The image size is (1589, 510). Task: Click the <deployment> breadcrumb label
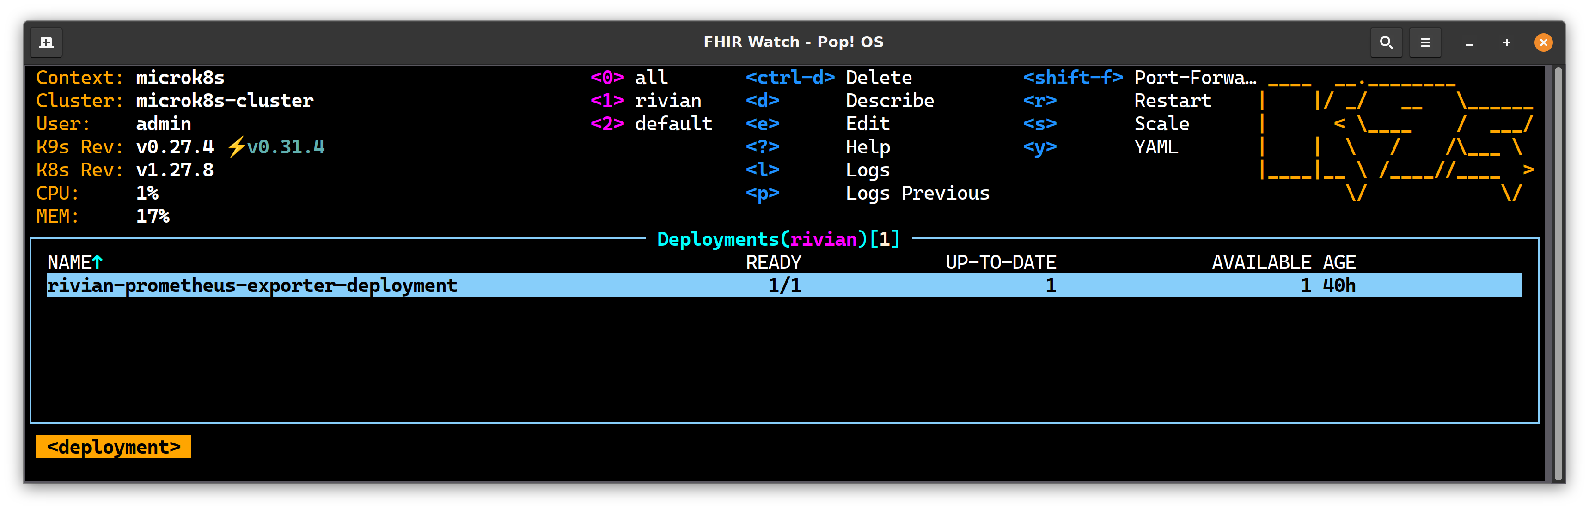114,447
